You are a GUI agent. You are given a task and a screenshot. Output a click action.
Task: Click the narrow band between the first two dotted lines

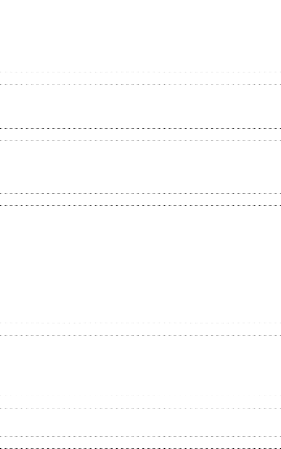[x=140, y=78]
